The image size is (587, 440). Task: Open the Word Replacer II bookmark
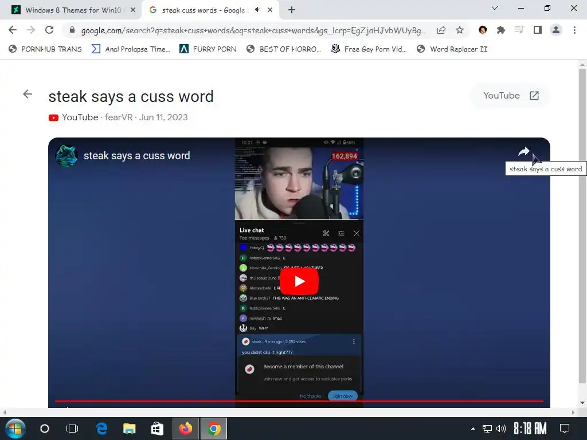[x=452, y=49]
